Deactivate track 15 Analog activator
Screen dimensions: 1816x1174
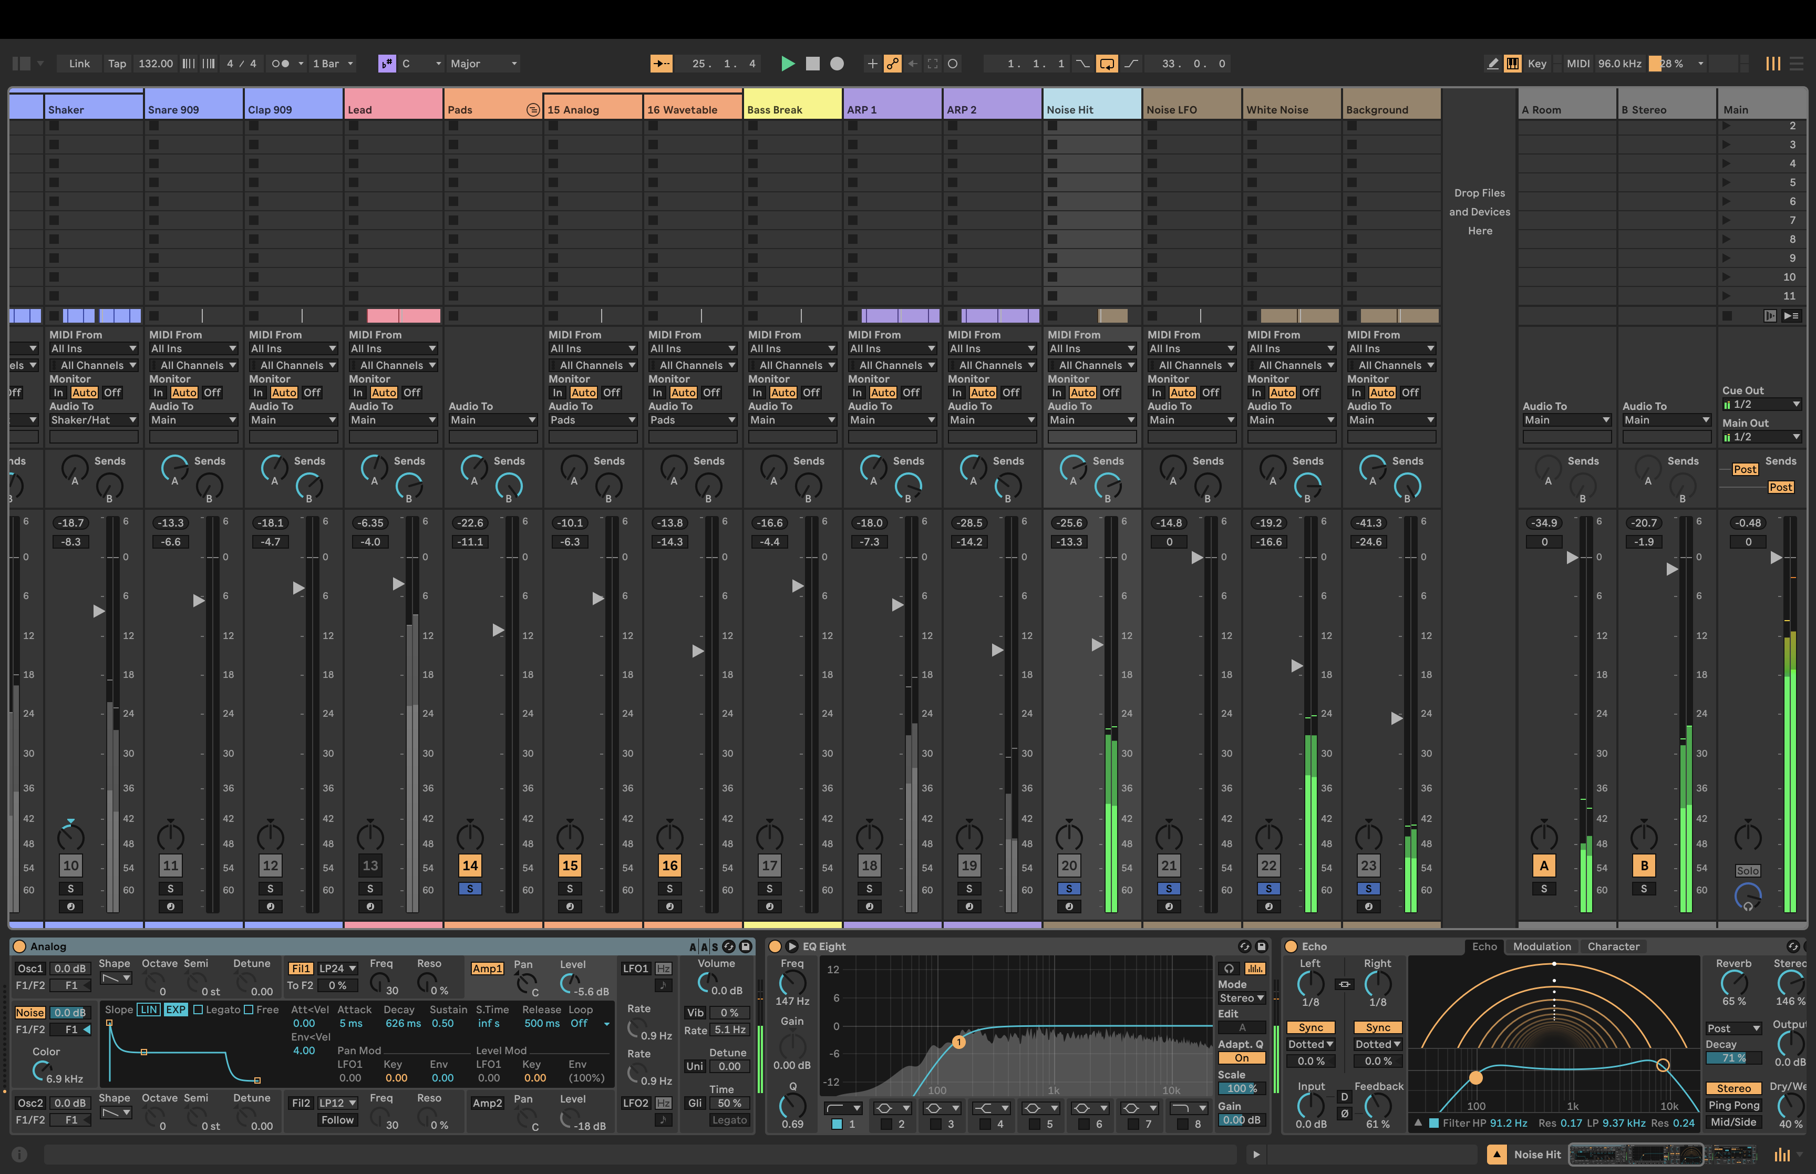click(x=570, y=865)
